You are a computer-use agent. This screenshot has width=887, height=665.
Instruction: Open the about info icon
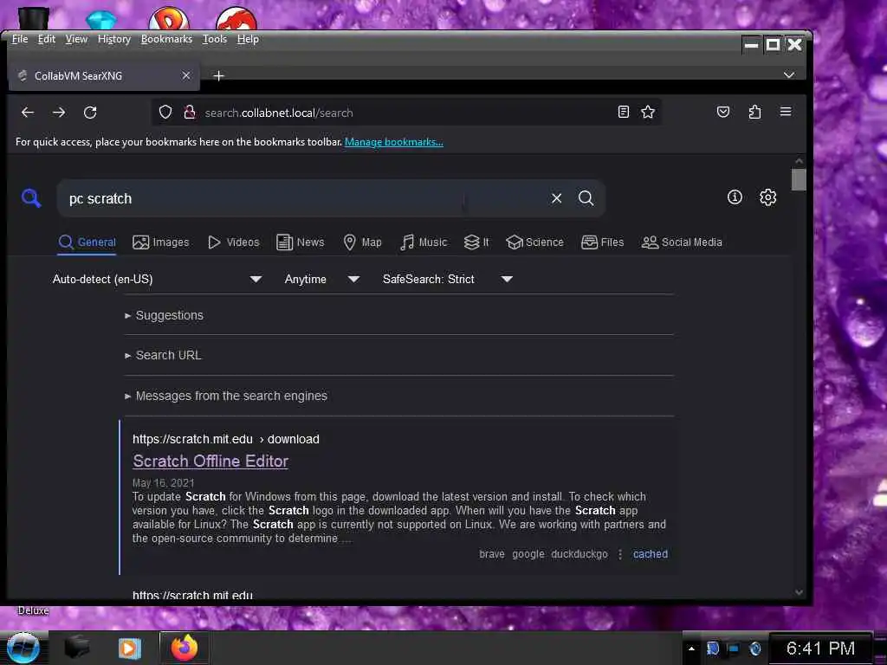pyautogui.click(x=735, y=197)
